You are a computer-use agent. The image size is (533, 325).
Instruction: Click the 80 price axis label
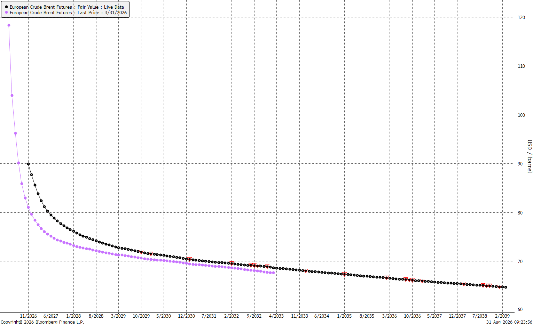point(520,213)
